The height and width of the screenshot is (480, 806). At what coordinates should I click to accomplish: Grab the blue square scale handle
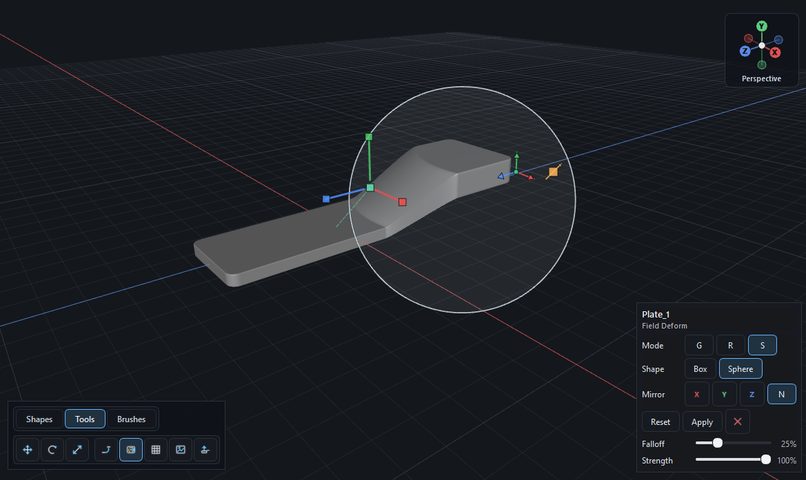point(326,198)
